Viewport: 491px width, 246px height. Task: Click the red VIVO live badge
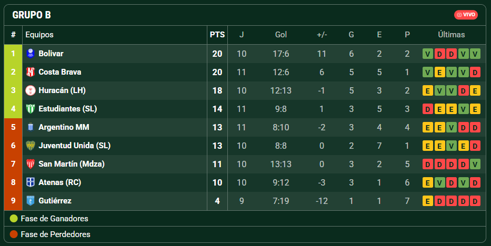tap(466, 15)
